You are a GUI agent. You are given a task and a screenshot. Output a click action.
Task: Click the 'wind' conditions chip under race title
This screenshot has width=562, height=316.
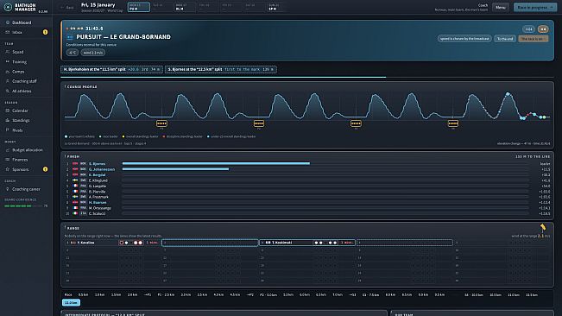pyautogui.click(x=93, y=53)
